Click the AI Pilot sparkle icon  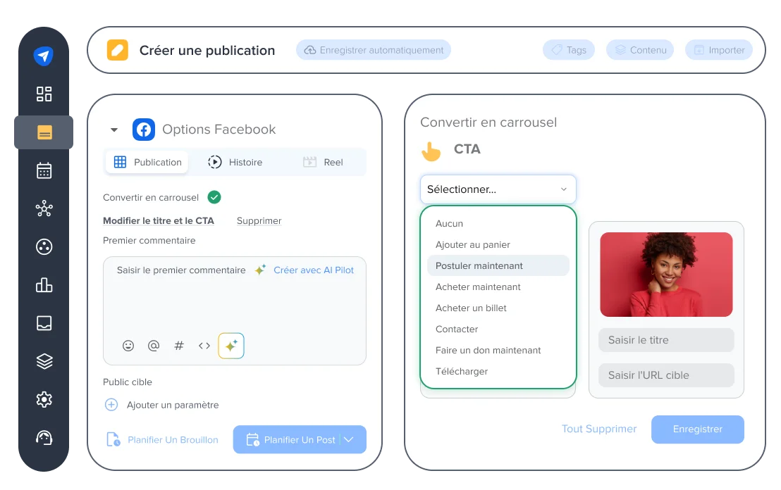[231, 346]
